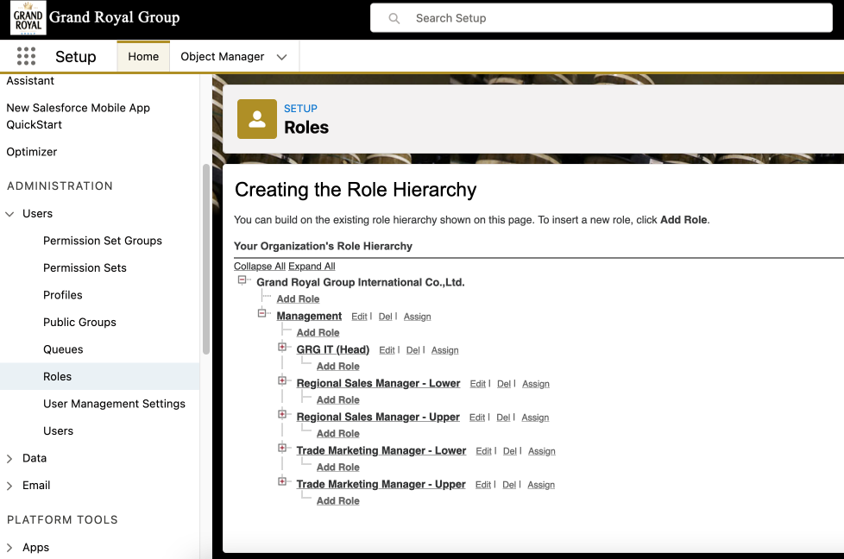Image resolution: width=844 pixels, height=559 pixels.
Task: Assign users to Regional Sales Manager - Upper
Action: tap(535, 418)
